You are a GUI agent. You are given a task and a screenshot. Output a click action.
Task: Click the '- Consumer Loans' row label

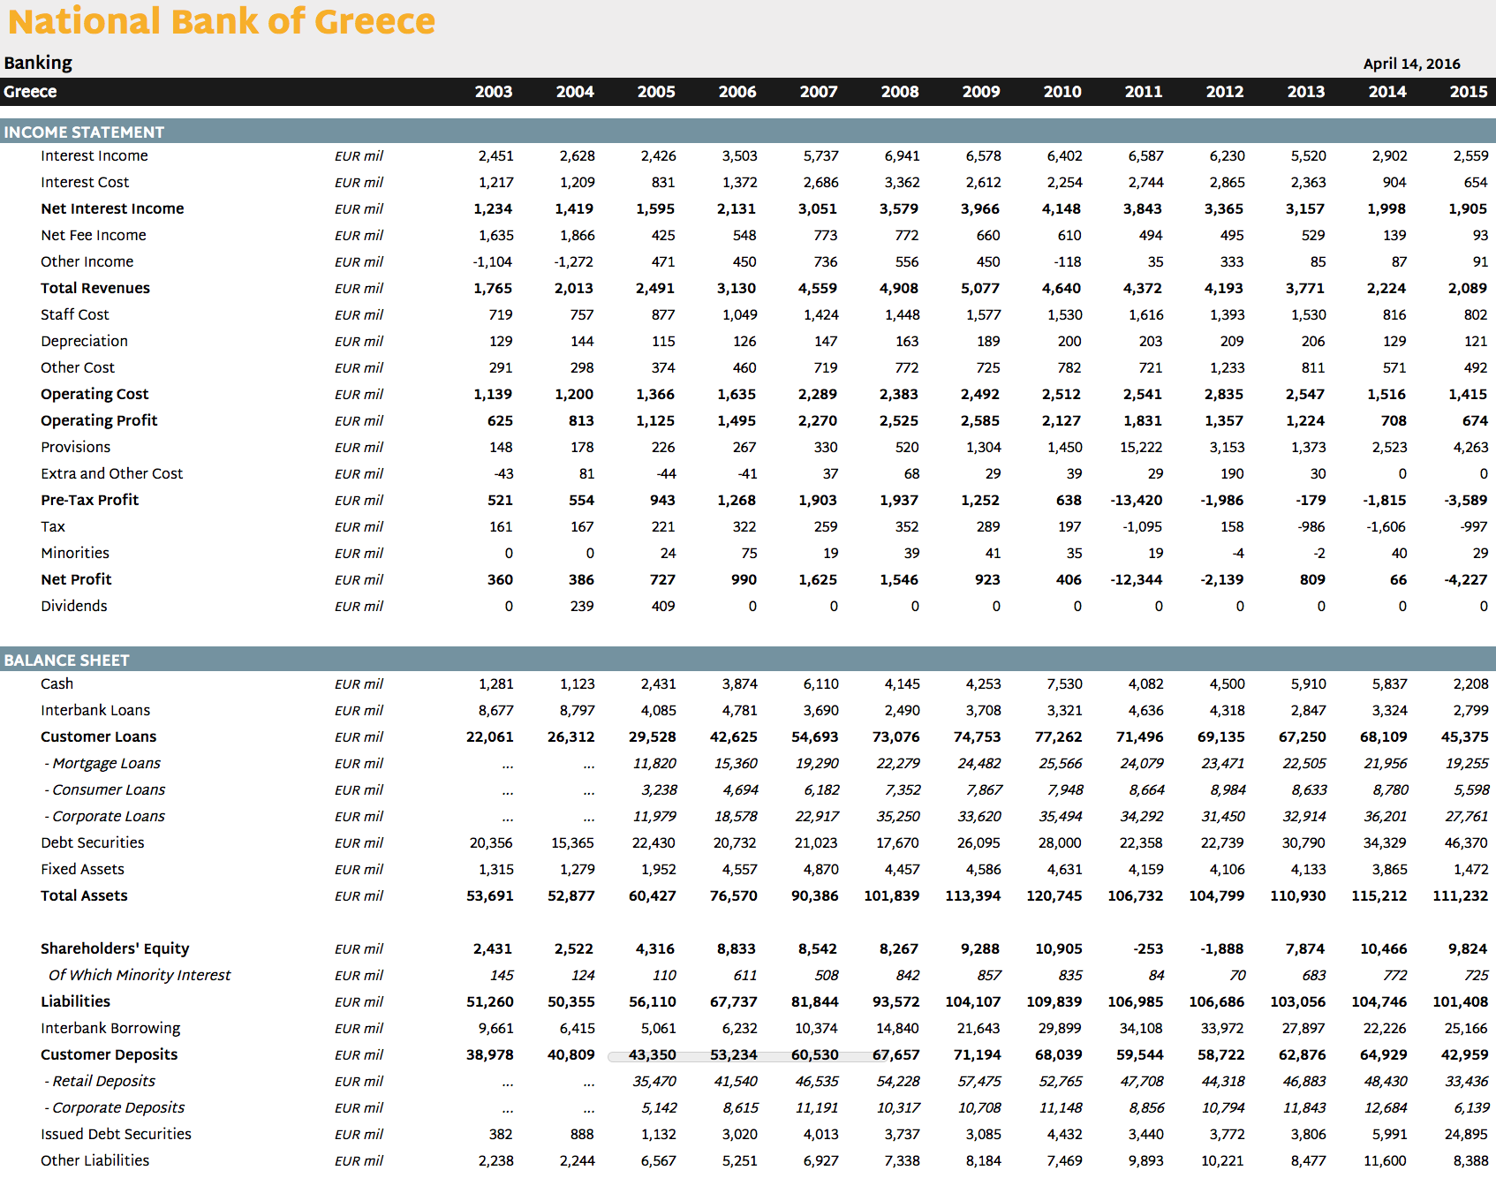[105, 790]
